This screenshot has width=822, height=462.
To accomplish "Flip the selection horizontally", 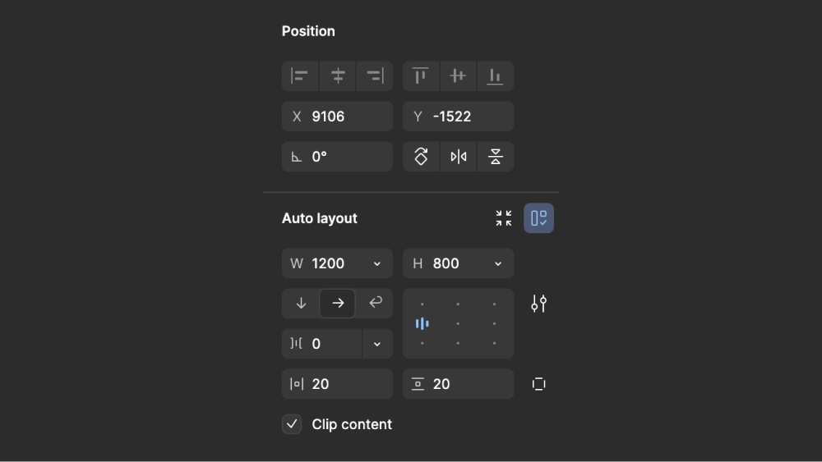I will [x=458, y=157].
